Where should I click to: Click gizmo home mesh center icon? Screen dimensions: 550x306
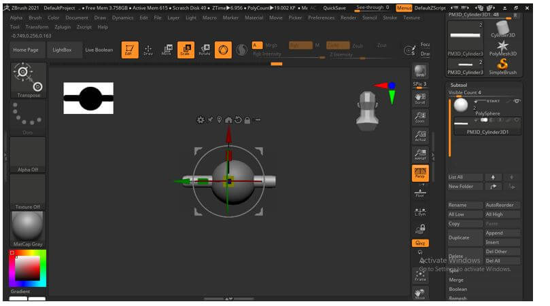(228, 120)
